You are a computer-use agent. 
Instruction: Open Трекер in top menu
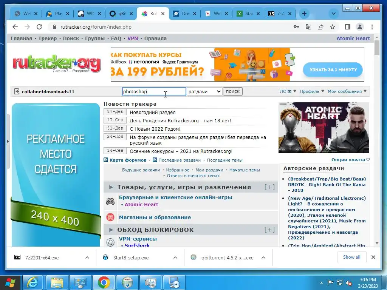[47, 38]
